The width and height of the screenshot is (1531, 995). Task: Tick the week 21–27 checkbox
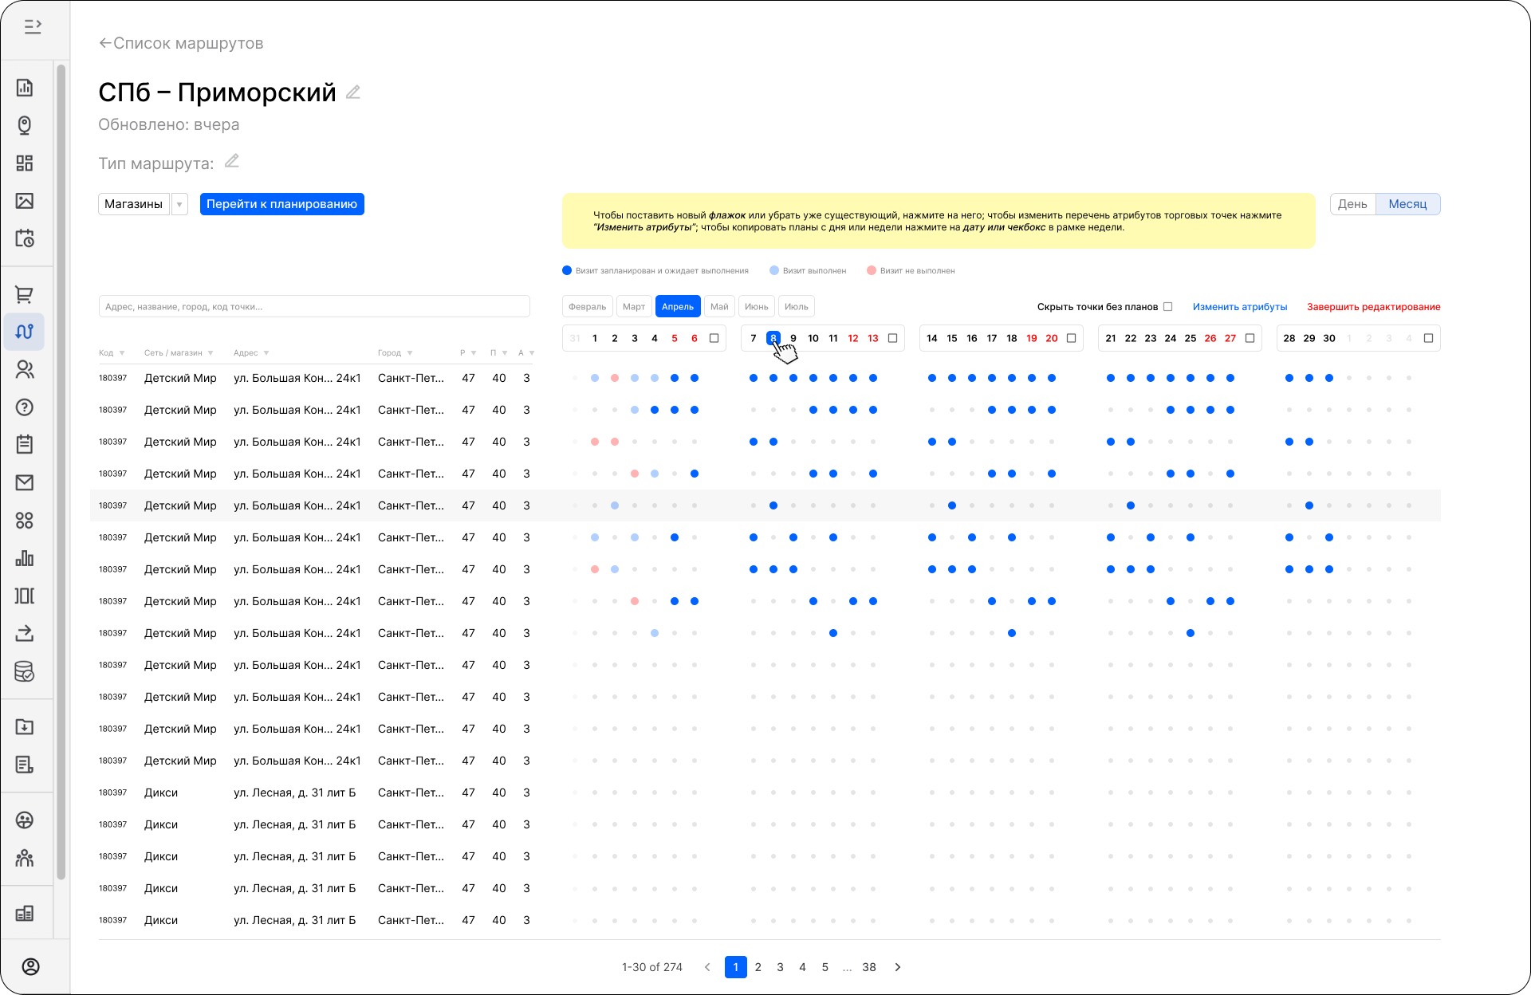point(1250,338)
